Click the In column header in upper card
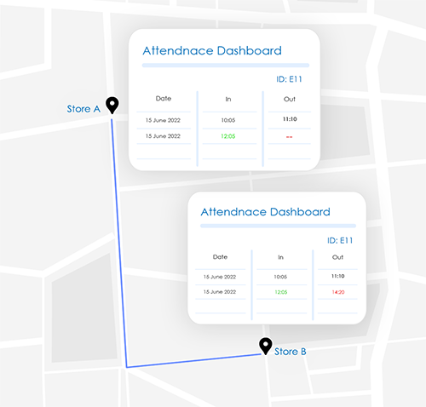Screen dimensions: 426x407 point(228,99)
